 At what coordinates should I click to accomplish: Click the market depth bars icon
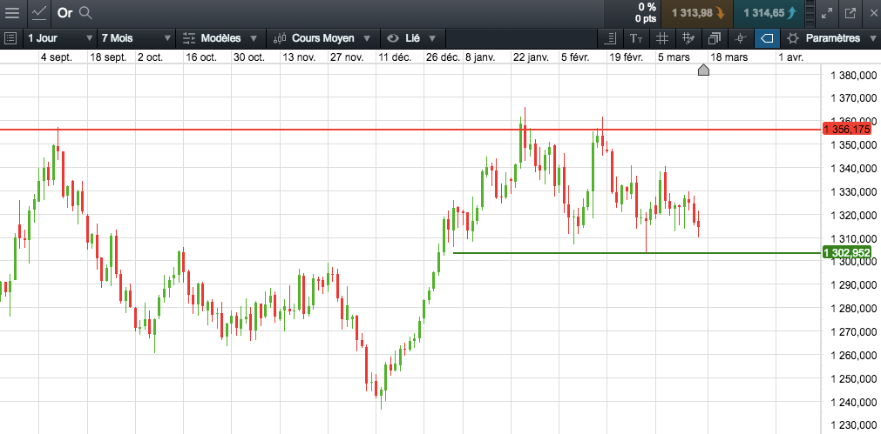pyautogui.click(x=810, y=13)
